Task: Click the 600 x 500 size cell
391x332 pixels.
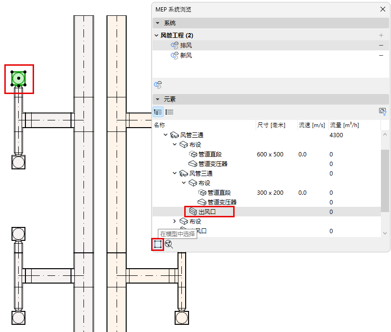Action: pyautogui.click(x=270, y=154)
